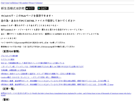Image resolution: width=135 pixels, height=101 pixels.
Task: Open the 気候変動・食糧危機による昆虫食 link
Action: 13,70
